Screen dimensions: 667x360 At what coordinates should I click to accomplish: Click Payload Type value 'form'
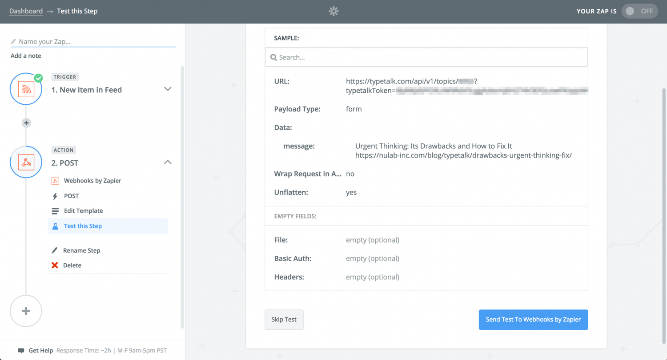pos(354,109)
